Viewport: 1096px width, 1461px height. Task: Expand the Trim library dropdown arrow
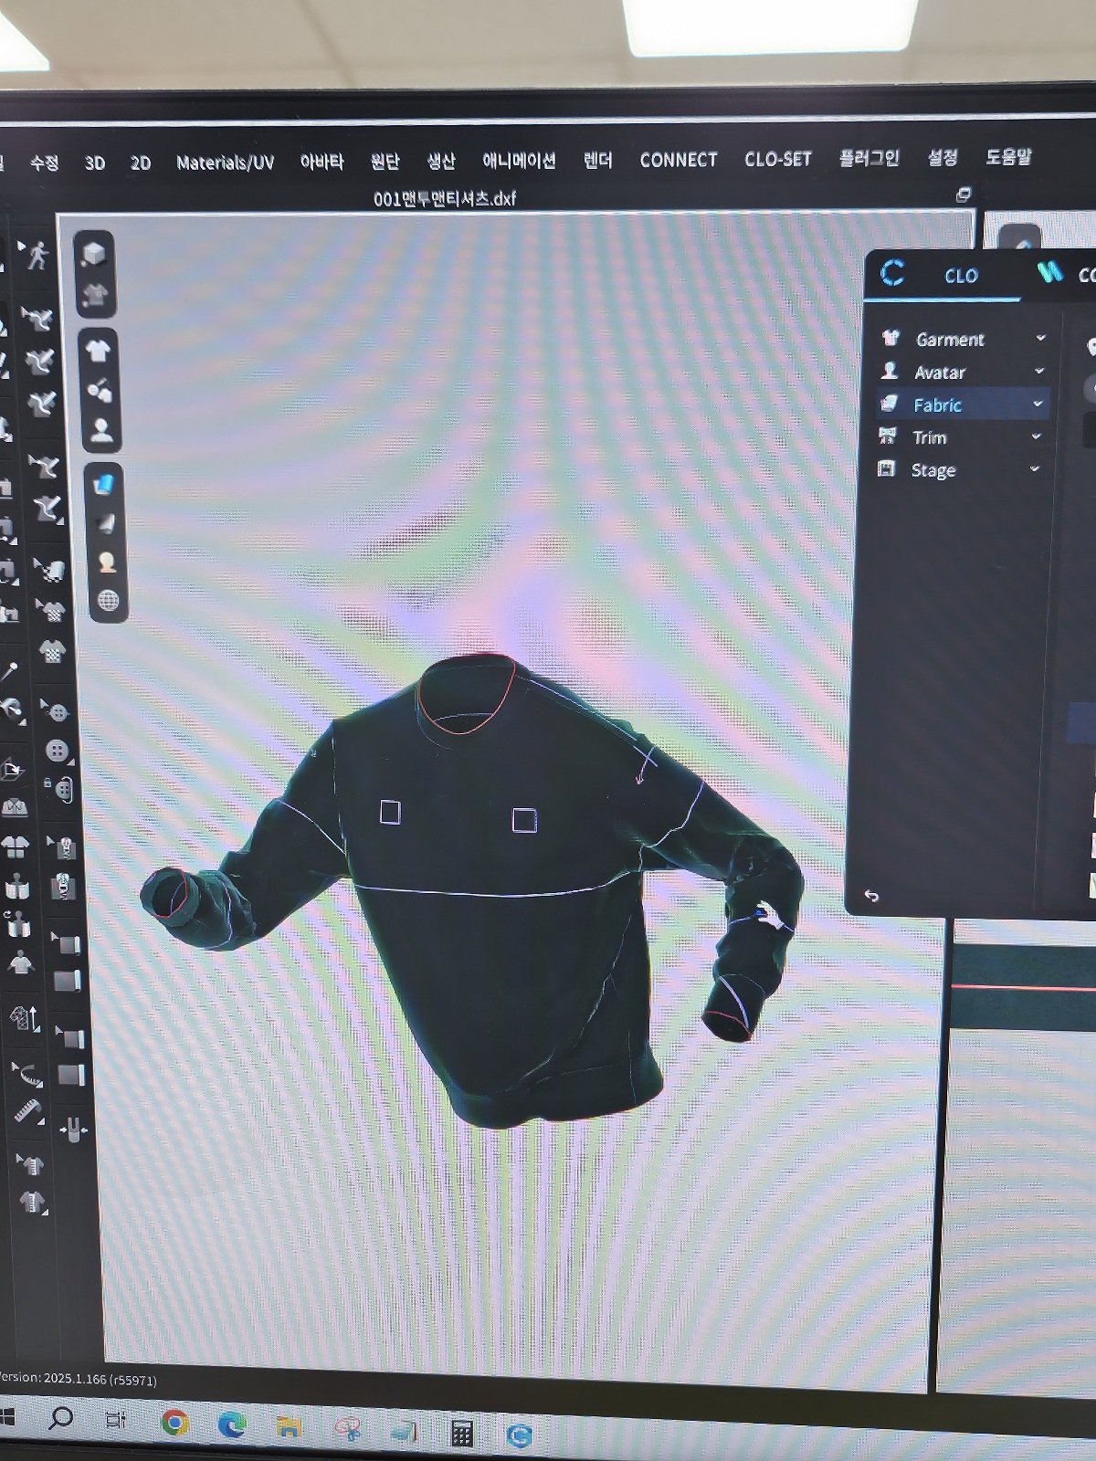1036,436
